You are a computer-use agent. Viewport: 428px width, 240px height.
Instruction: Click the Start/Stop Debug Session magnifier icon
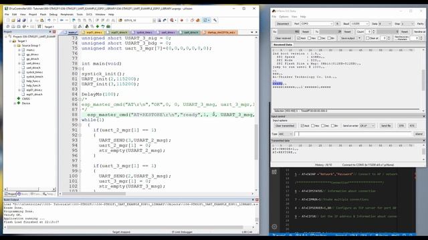click(172, 20)
